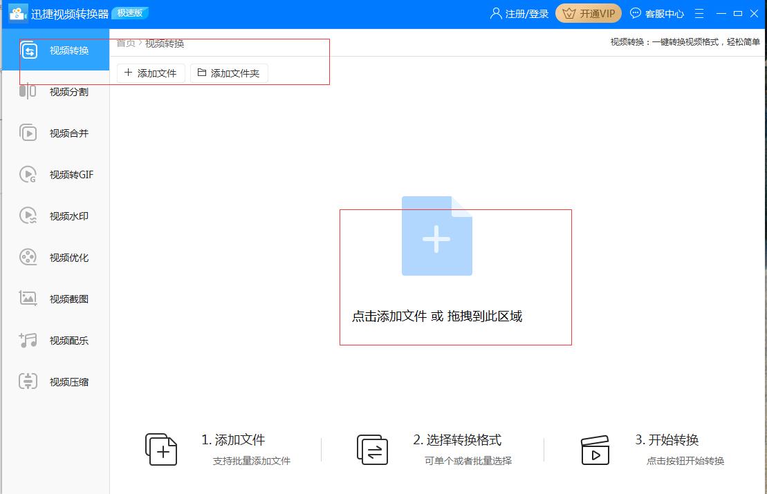Image resolution: width=767 pixels, height=494 pixels.
Task: Click the 添加文件 button
Action: tap(151, 73)
